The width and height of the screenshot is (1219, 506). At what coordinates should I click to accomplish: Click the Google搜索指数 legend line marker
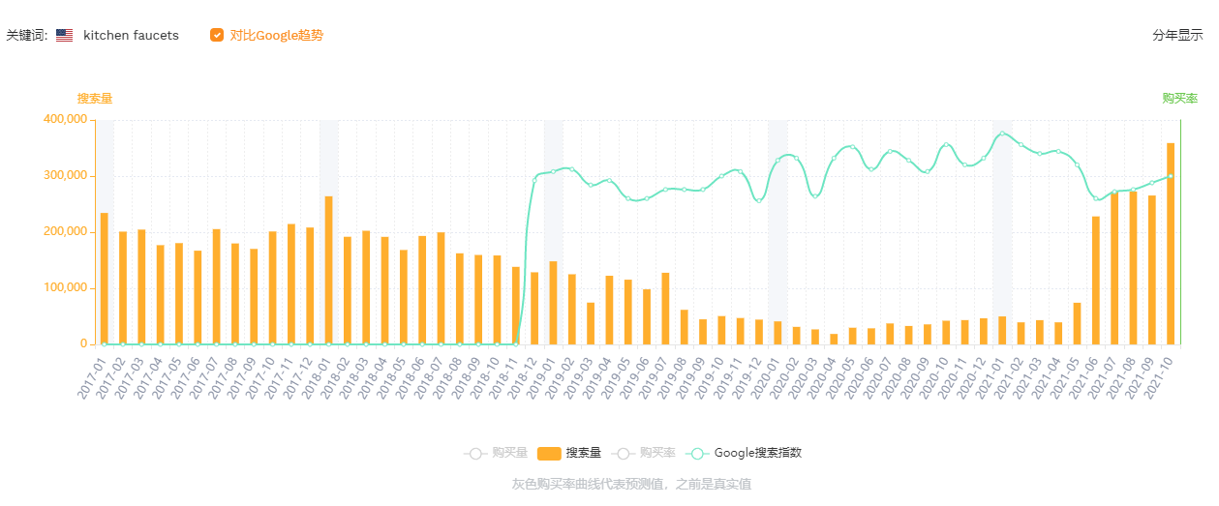click(697, 453)
